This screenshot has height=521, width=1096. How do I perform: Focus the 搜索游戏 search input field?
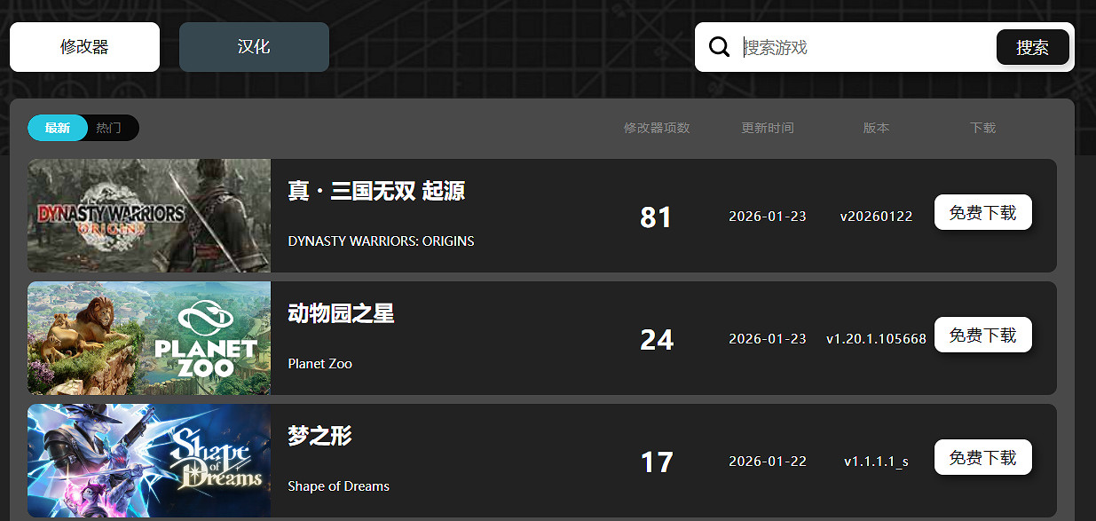[865, 47]
